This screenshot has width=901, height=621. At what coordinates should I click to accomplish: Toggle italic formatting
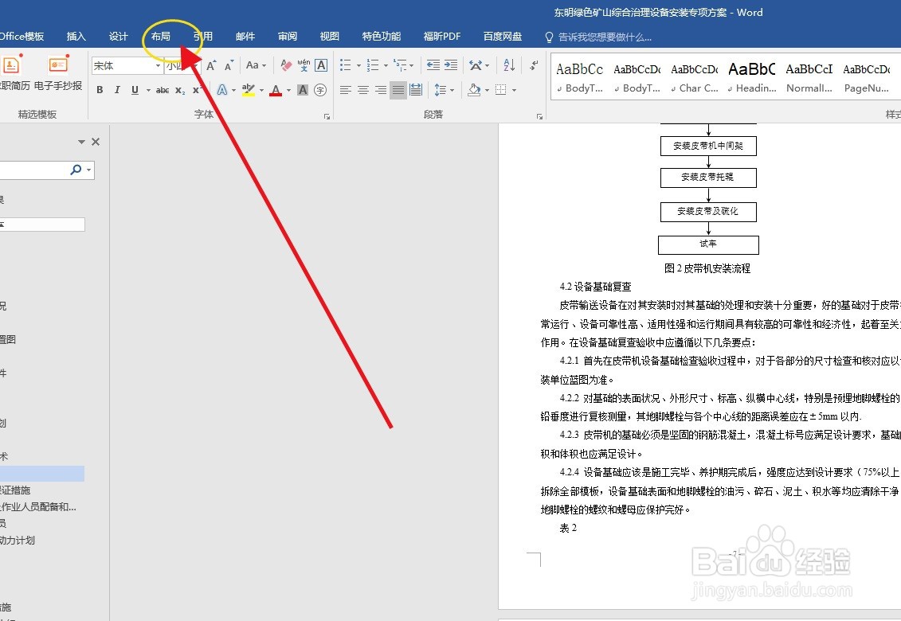[x=117, y=90]
